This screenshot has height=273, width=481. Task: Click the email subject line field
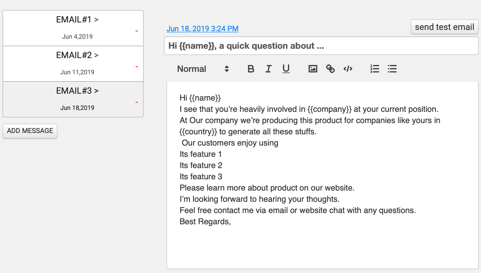click(x=321, y=46)
